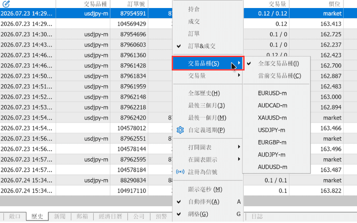
Task: Open 自定義週期(P) custom period
Action: click(206, 130)
